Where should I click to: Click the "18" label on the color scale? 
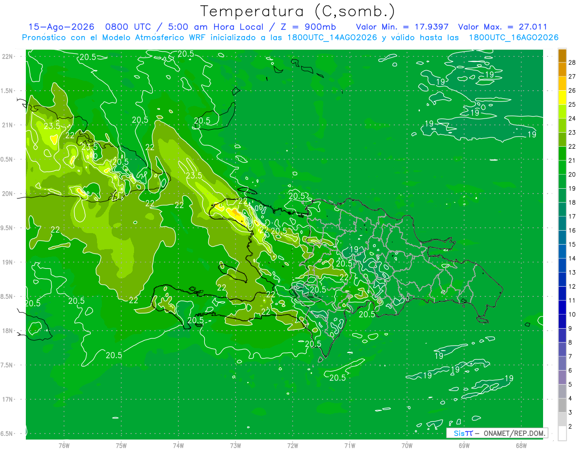point(572,202)
